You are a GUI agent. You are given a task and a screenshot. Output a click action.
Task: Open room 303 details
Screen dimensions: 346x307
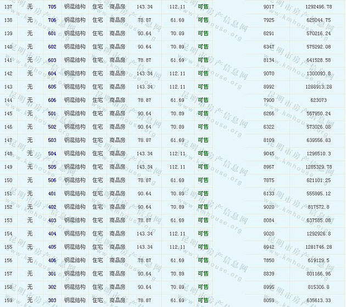52,300
